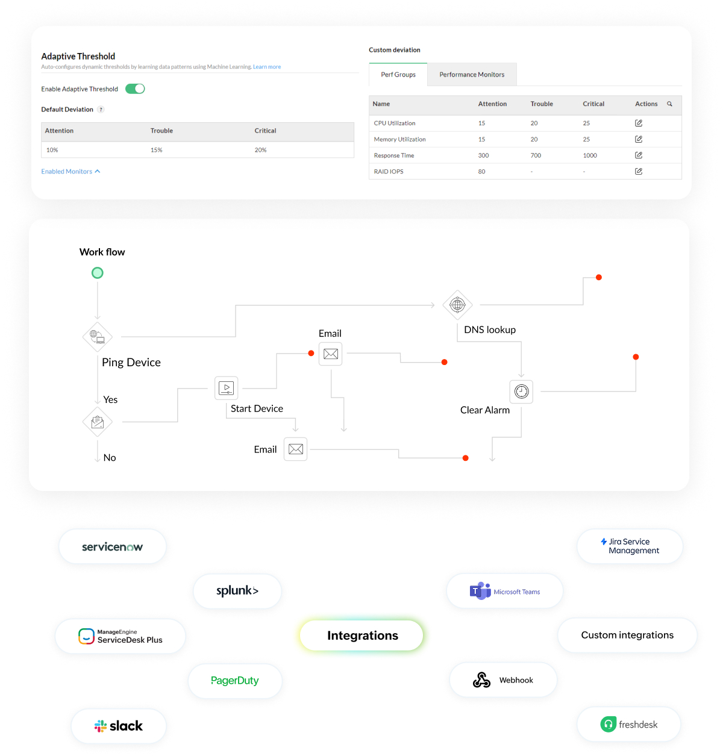Toggle the Enable Adaptive Threshold switch
This screenshot has height=756, width=723.
pos(135,89)
